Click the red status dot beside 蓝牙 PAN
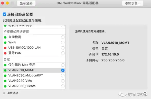This screenshot has height=99, width=151. [x=5, y=53]
